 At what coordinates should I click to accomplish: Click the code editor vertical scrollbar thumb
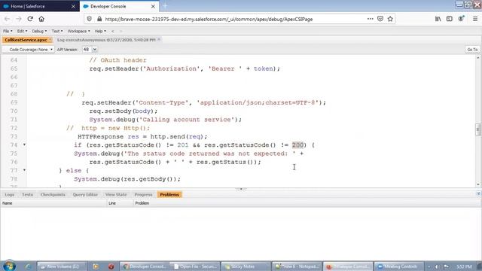pyautogui.click(x=477, y=129)
